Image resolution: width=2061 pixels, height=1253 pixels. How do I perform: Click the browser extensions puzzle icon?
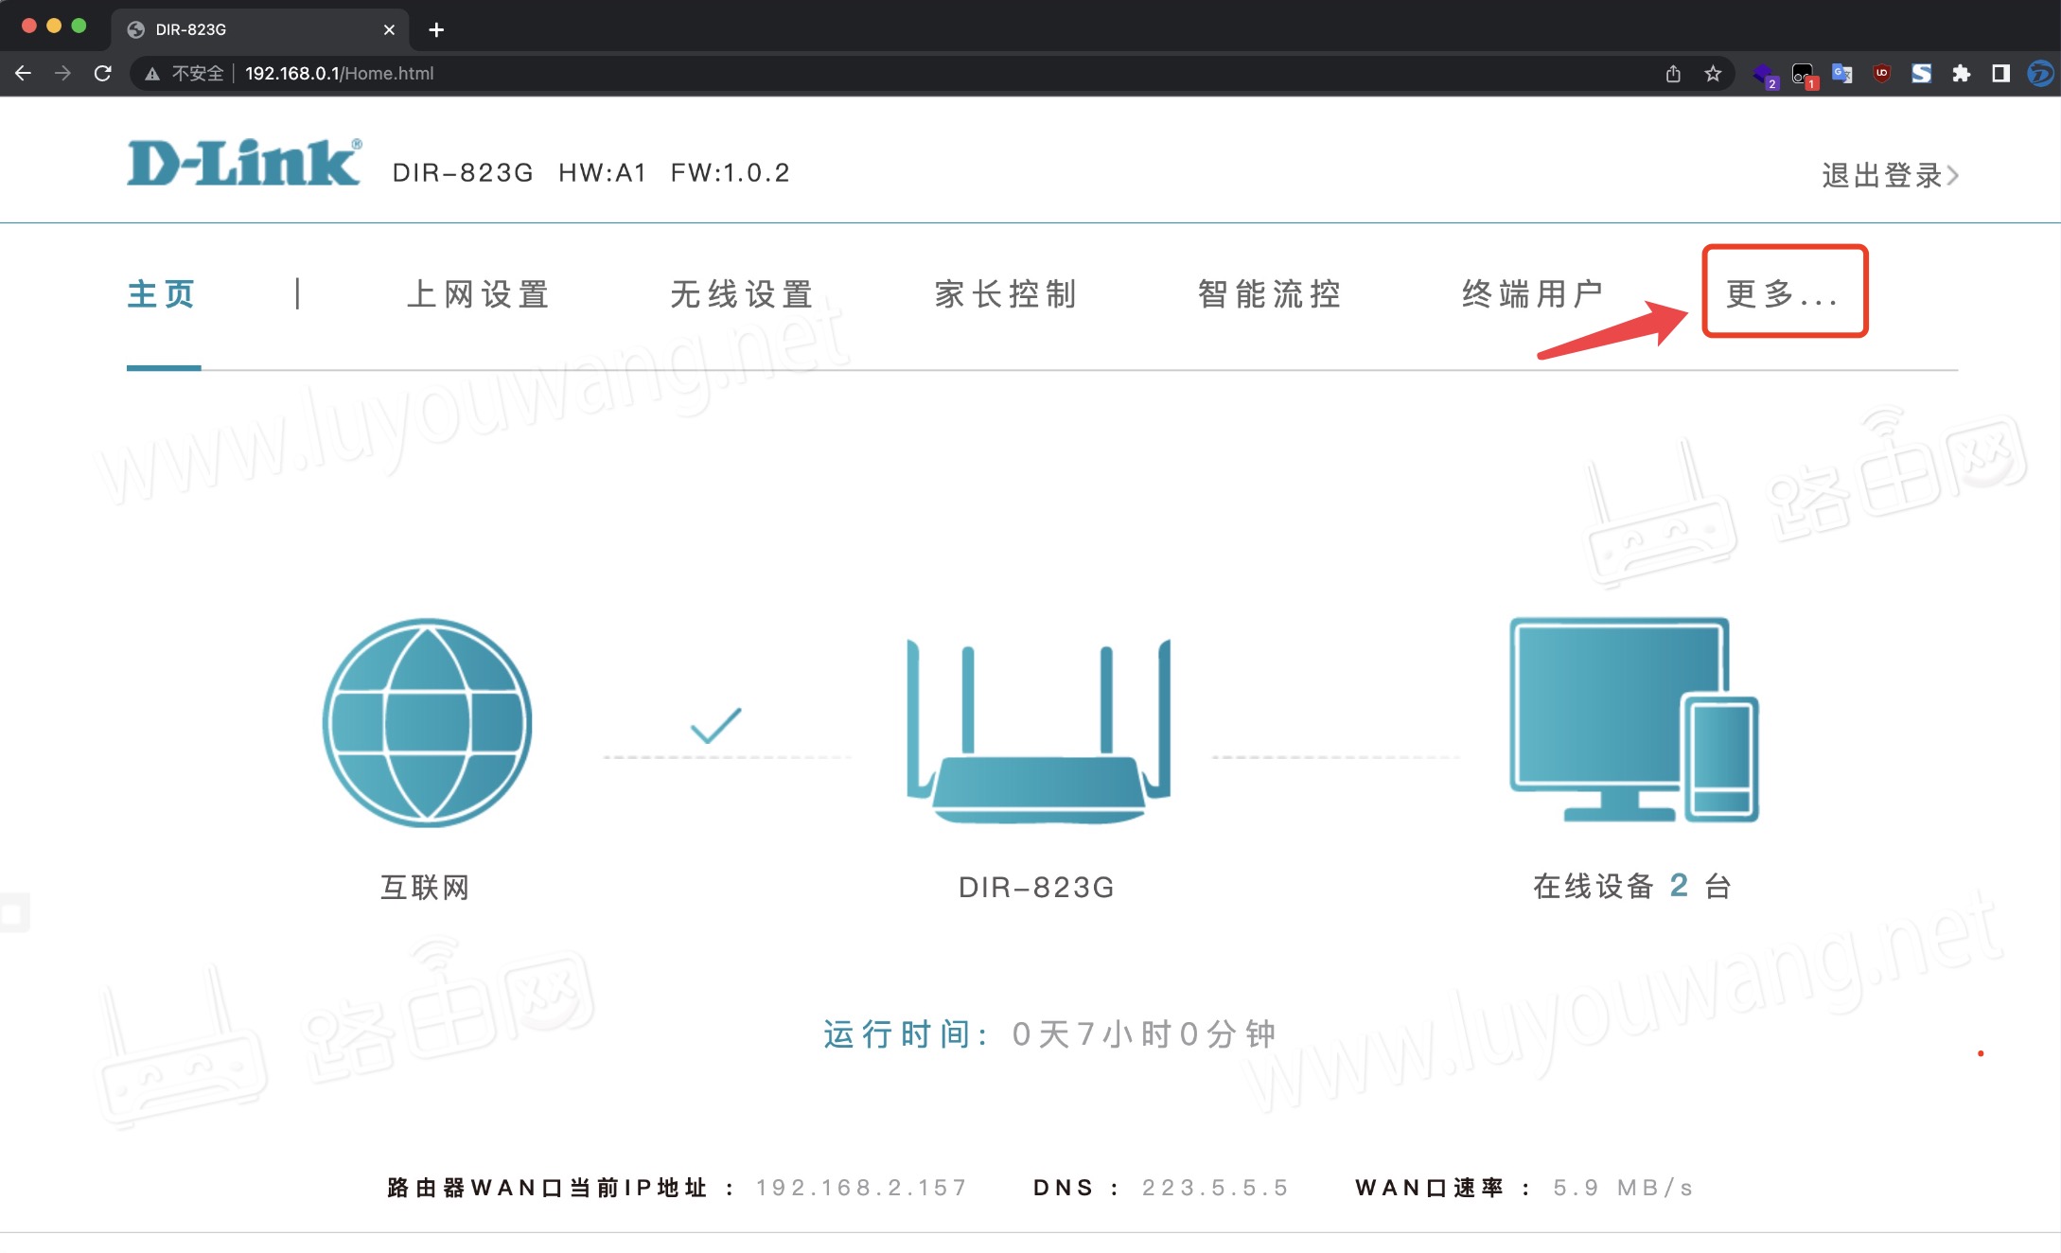coord(1961,73)
